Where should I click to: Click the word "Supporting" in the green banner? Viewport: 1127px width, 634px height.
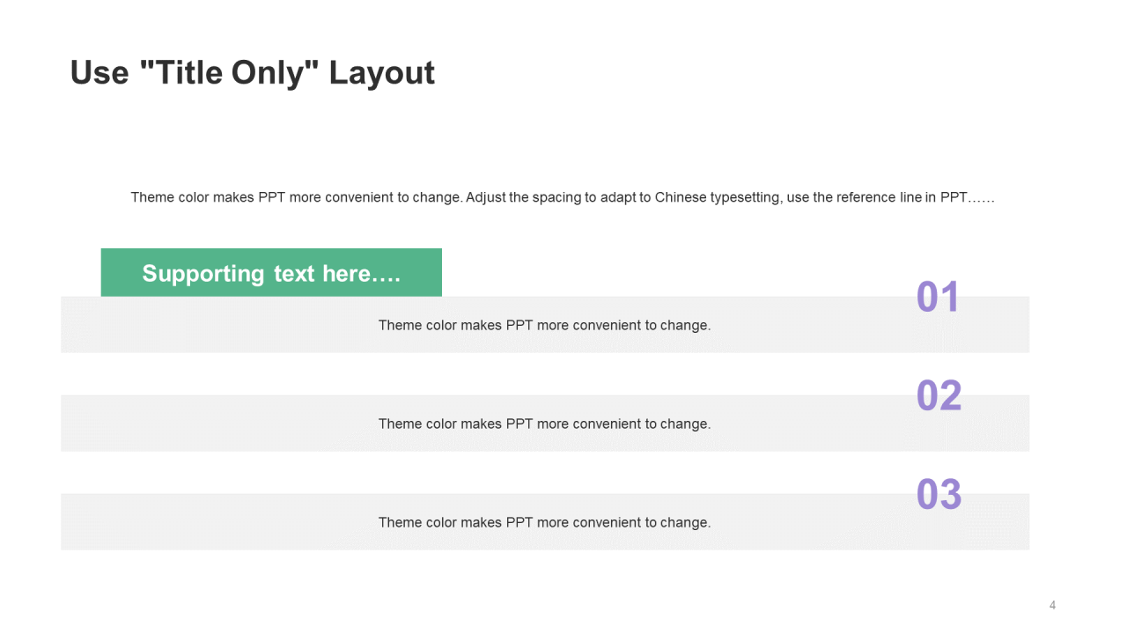pyautogui.click(x=203, y=274)
